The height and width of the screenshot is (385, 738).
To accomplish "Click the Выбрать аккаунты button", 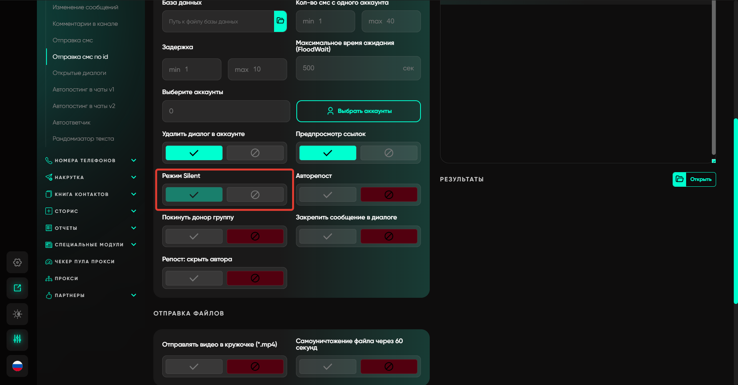I will 358,111.
